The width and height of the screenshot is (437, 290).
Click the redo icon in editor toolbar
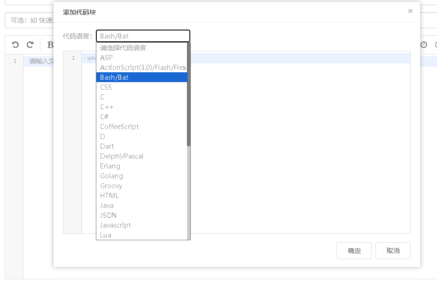coord(30,45)
